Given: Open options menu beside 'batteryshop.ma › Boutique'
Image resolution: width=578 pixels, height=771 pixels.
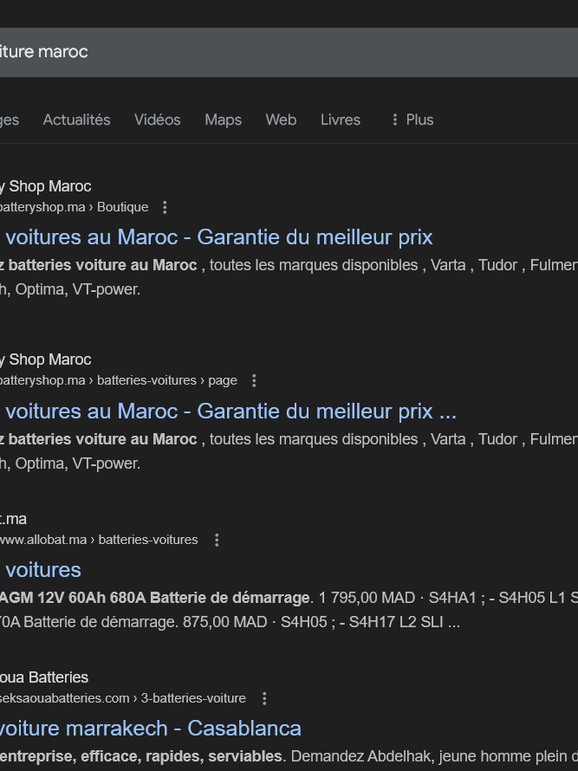Looking at the screenshot, I should click(165, 208).
